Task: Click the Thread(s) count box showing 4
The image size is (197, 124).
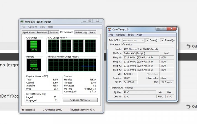Action: [162, 41]
